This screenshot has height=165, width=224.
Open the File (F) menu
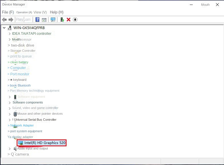click(8, 12)
